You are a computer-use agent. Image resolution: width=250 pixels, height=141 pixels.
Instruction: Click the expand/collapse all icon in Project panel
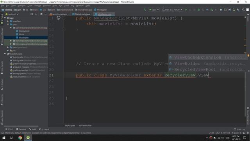[x=36, y=14]
